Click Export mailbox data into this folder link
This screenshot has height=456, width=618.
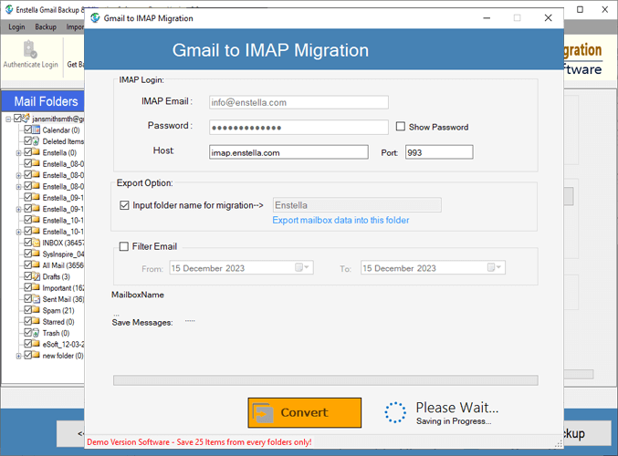tap(340, 221)
